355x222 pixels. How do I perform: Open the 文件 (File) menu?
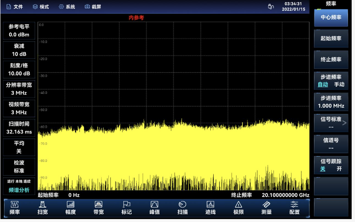[x=15, y=7]
